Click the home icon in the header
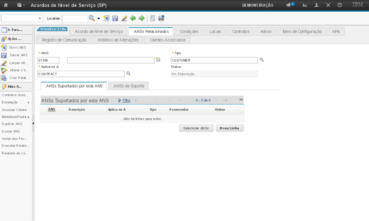This screenshot has height=221, width=369. (x=6, y=5)
